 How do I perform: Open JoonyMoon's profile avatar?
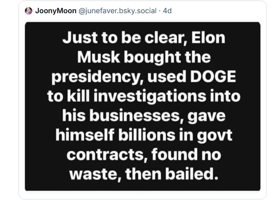(x=29, y=11)
